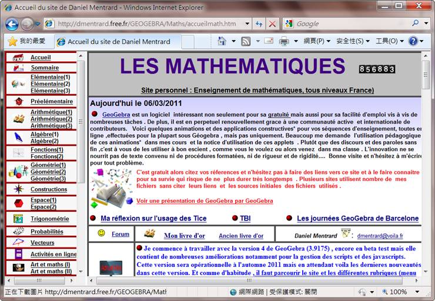Open Les journées GeoGebra de Barcelone link
The image size is (435, 301).
coord(357,219)
